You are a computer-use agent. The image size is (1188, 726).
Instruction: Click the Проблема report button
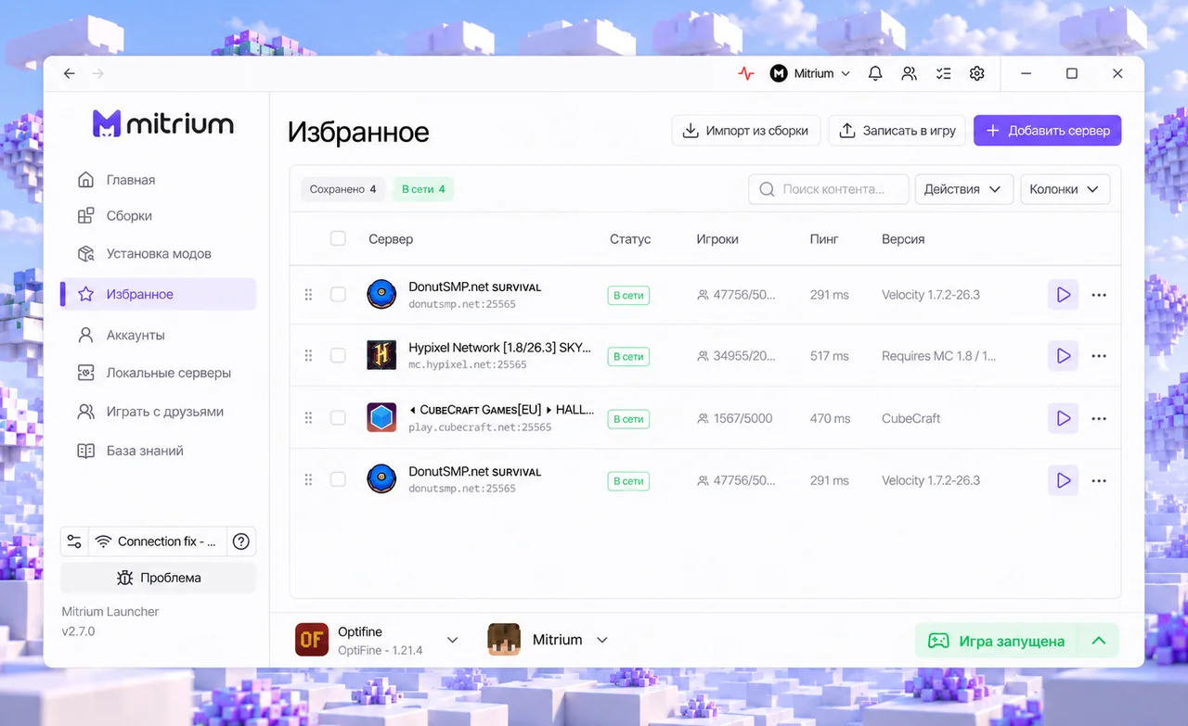pyautogui.click(x=158, y=578)
